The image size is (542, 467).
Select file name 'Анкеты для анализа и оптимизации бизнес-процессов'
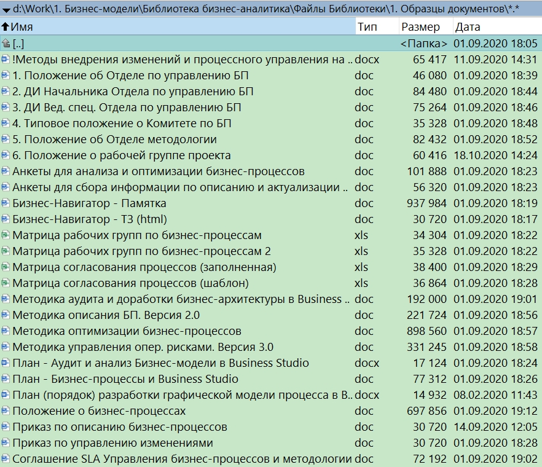pyautogui.click(x=159, y=171)
